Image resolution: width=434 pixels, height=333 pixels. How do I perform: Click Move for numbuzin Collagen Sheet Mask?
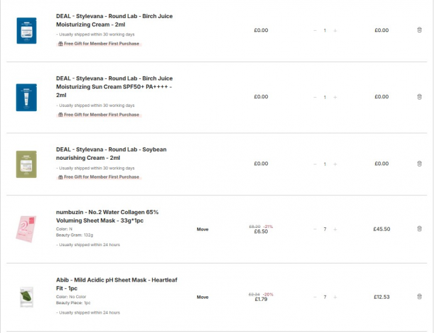tap(202, 229)
